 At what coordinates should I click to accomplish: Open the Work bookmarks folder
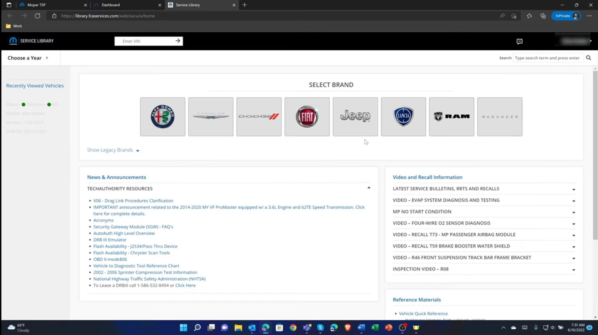tap(14, 26)
